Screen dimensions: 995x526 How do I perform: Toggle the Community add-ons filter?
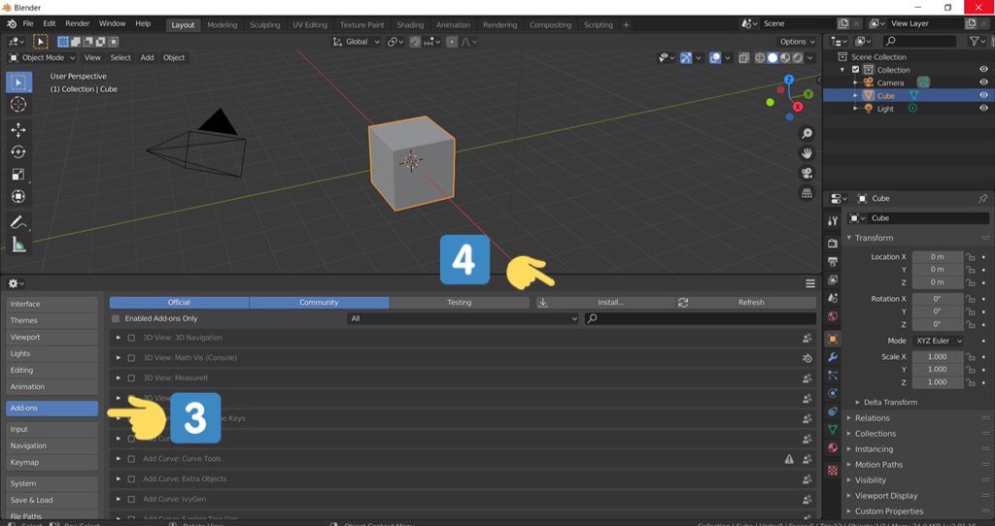[x=319, y=303]
